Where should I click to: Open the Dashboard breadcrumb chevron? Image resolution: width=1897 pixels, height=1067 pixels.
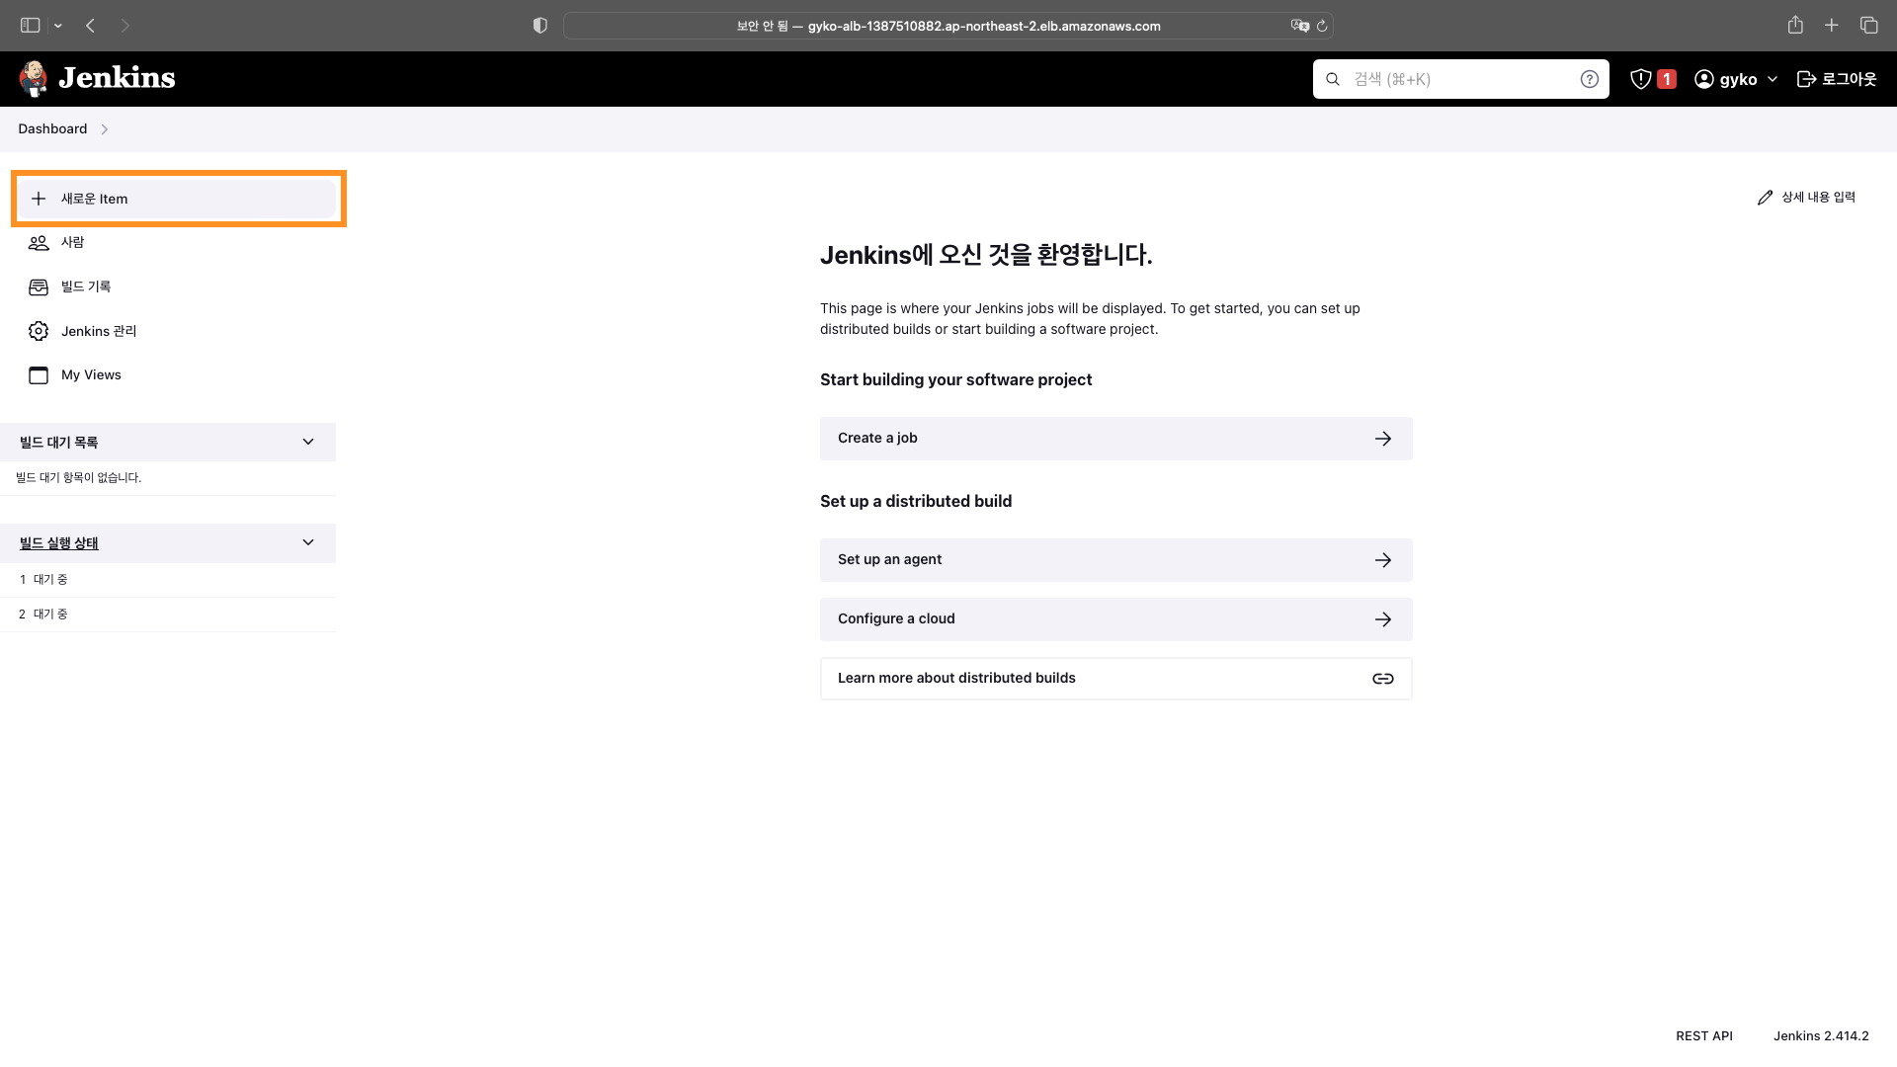point(104,129)
